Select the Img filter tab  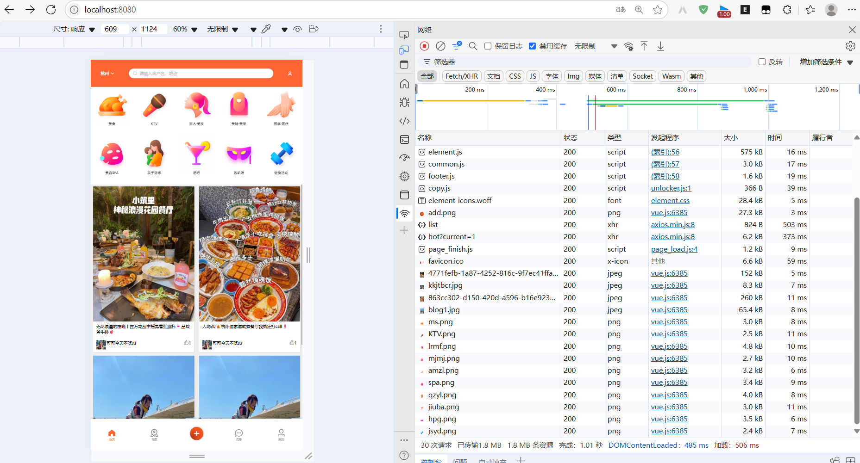tap(573, 76)
